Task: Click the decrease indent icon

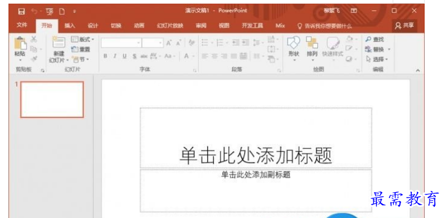Action: 236,43
